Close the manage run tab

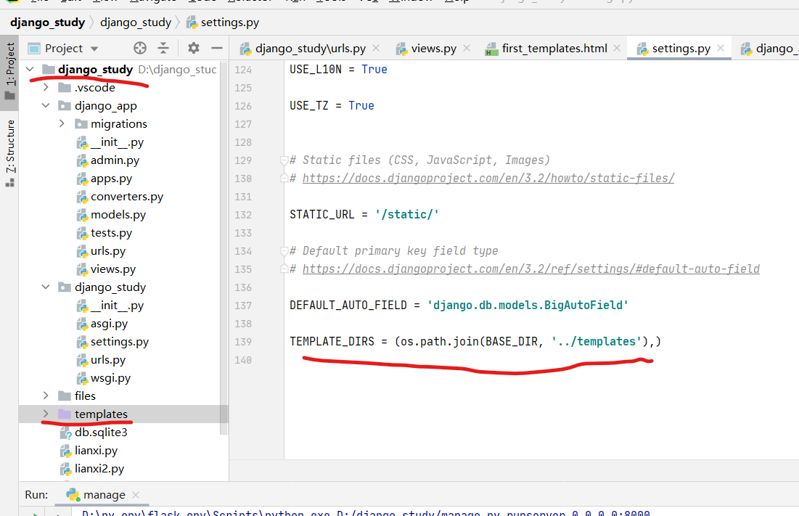tap(136, 495)
